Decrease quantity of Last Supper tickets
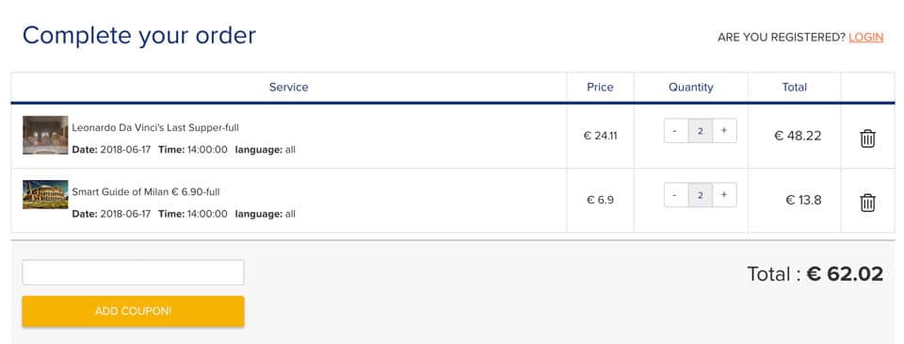The width and height of the screenshot is (904, 344). tap(676, 130)
